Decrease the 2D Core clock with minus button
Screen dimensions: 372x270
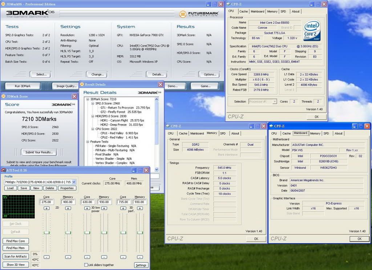tap(47, 257)
